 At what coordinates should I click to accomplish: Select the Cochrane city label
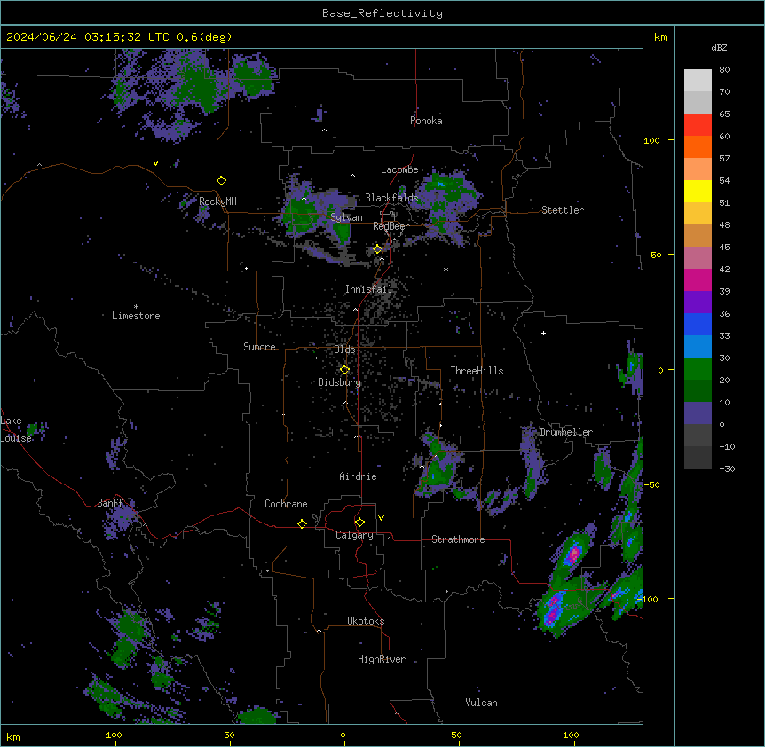(286, 504)
